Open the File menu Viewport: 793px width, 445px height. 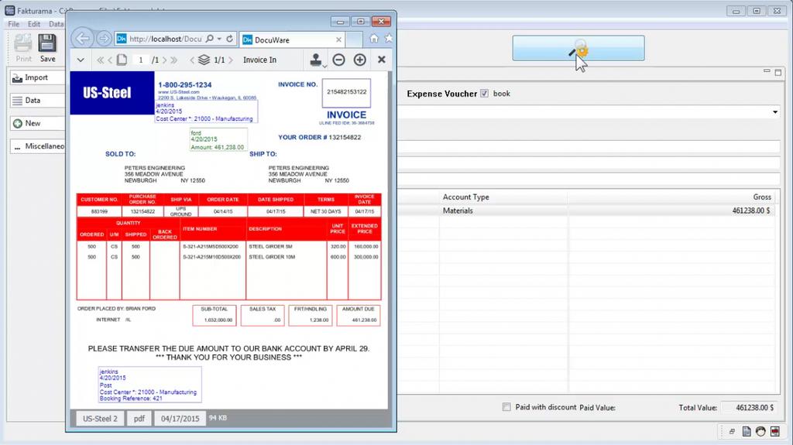[x=14, y=24]
